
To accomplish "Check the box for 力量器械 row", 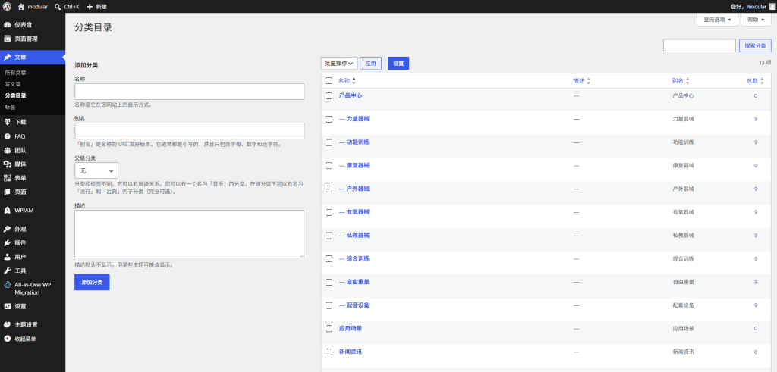I will click(x=329, y=119).
